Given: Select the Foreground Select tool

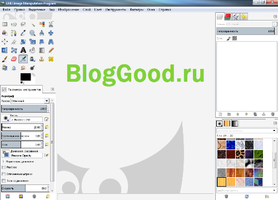Looking at the screenshot, I should click(4, 33).
